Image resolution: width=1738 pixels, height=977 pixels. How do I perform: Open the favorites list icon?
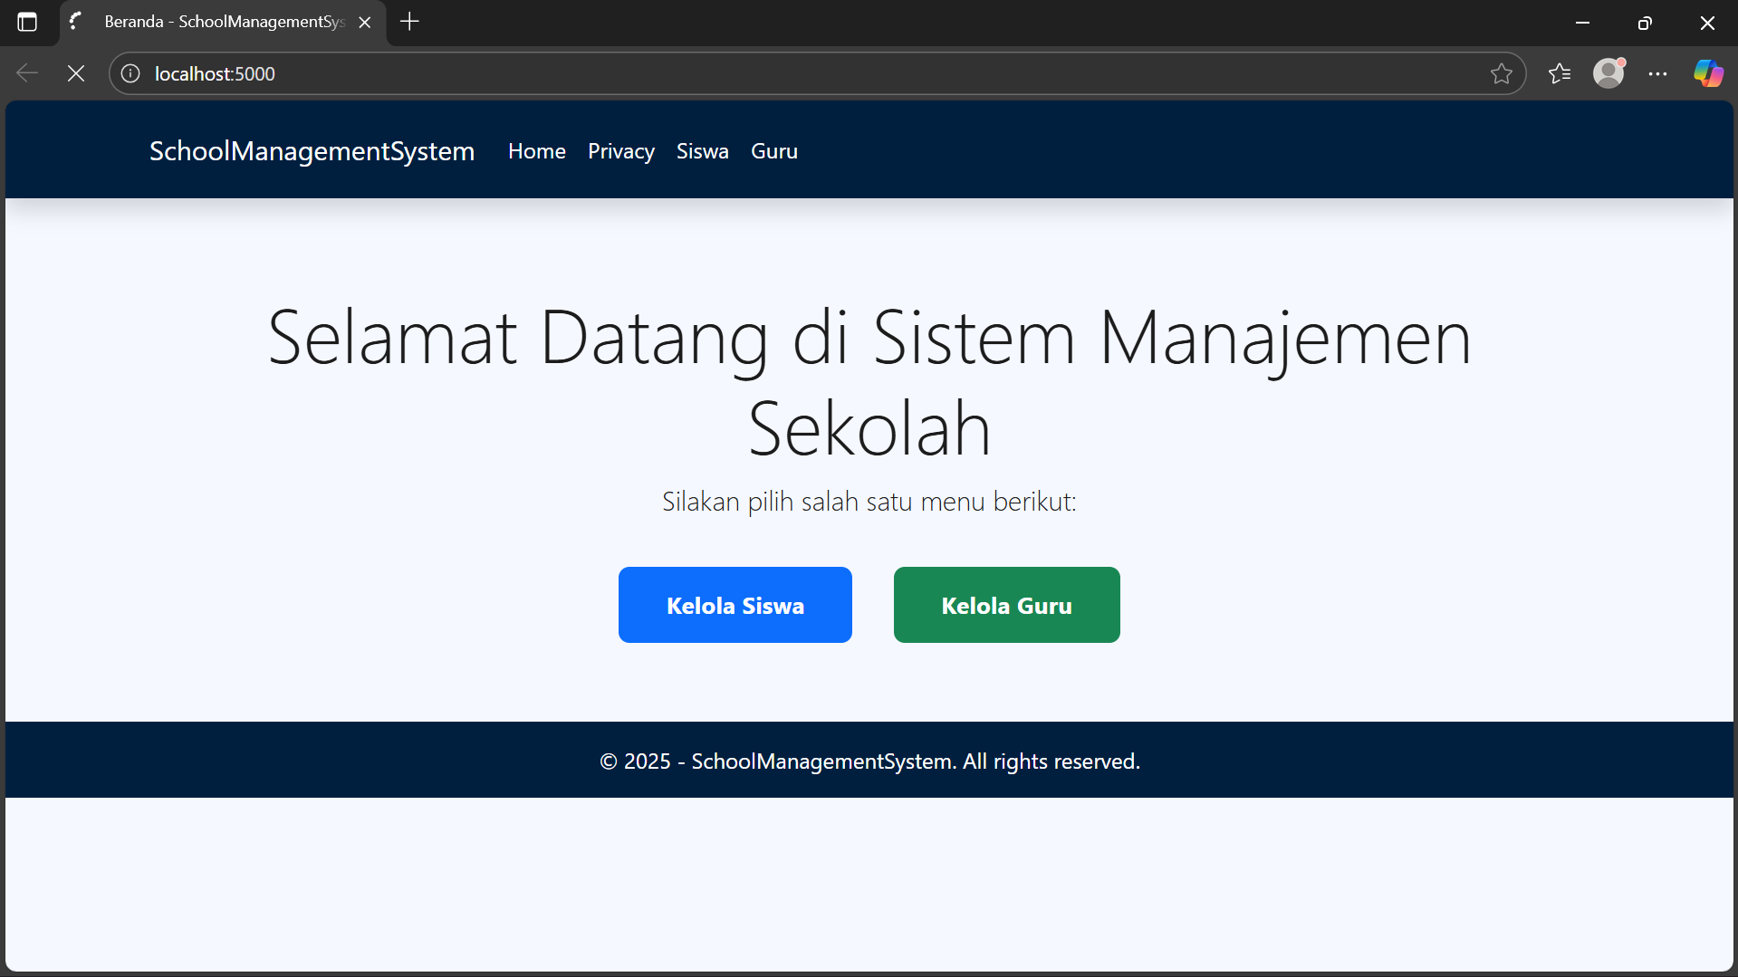point(1560,73)
